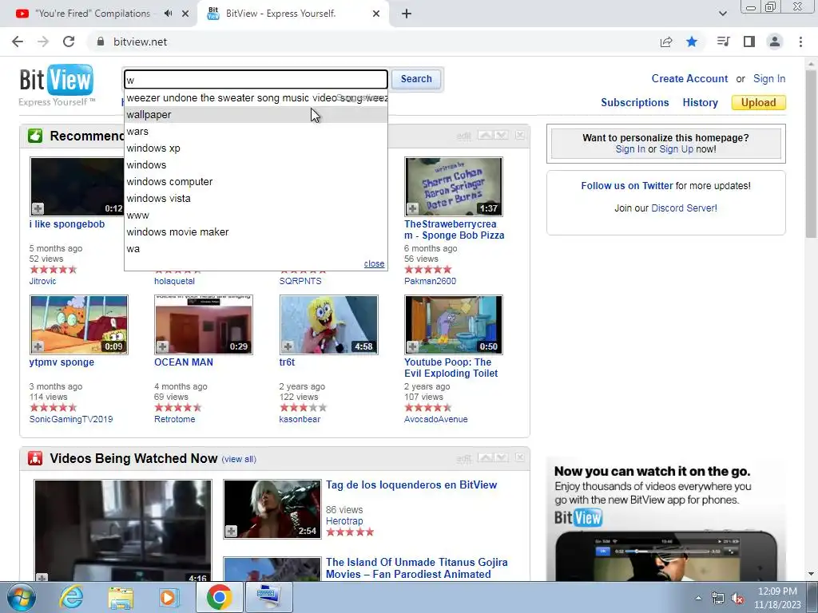Move Recommended module up arrow
This screenshot has width=818, height=613.
tap(485, 135)
